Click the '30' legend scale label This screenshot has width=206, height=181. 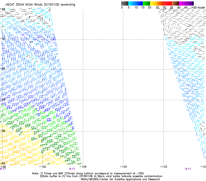164,8
